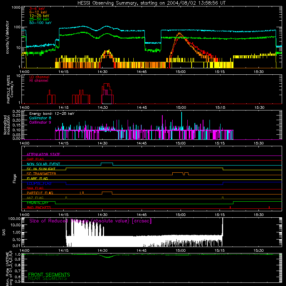The image size is (286, 286).
Task: Click the ATTENUATOR STATE flag label
Action: coord(43,154)
